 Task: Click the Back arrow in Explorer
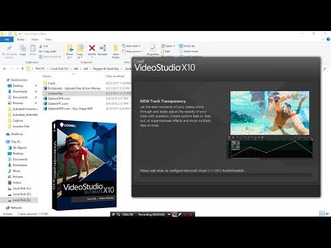point(5,69)
